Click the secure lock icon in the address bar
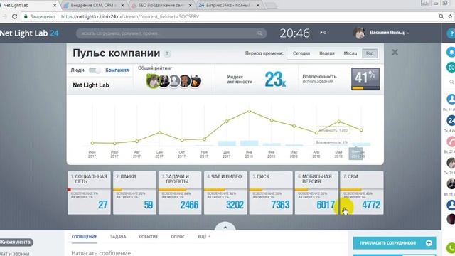This screenshot has width=455, height=256. point(26,16)
